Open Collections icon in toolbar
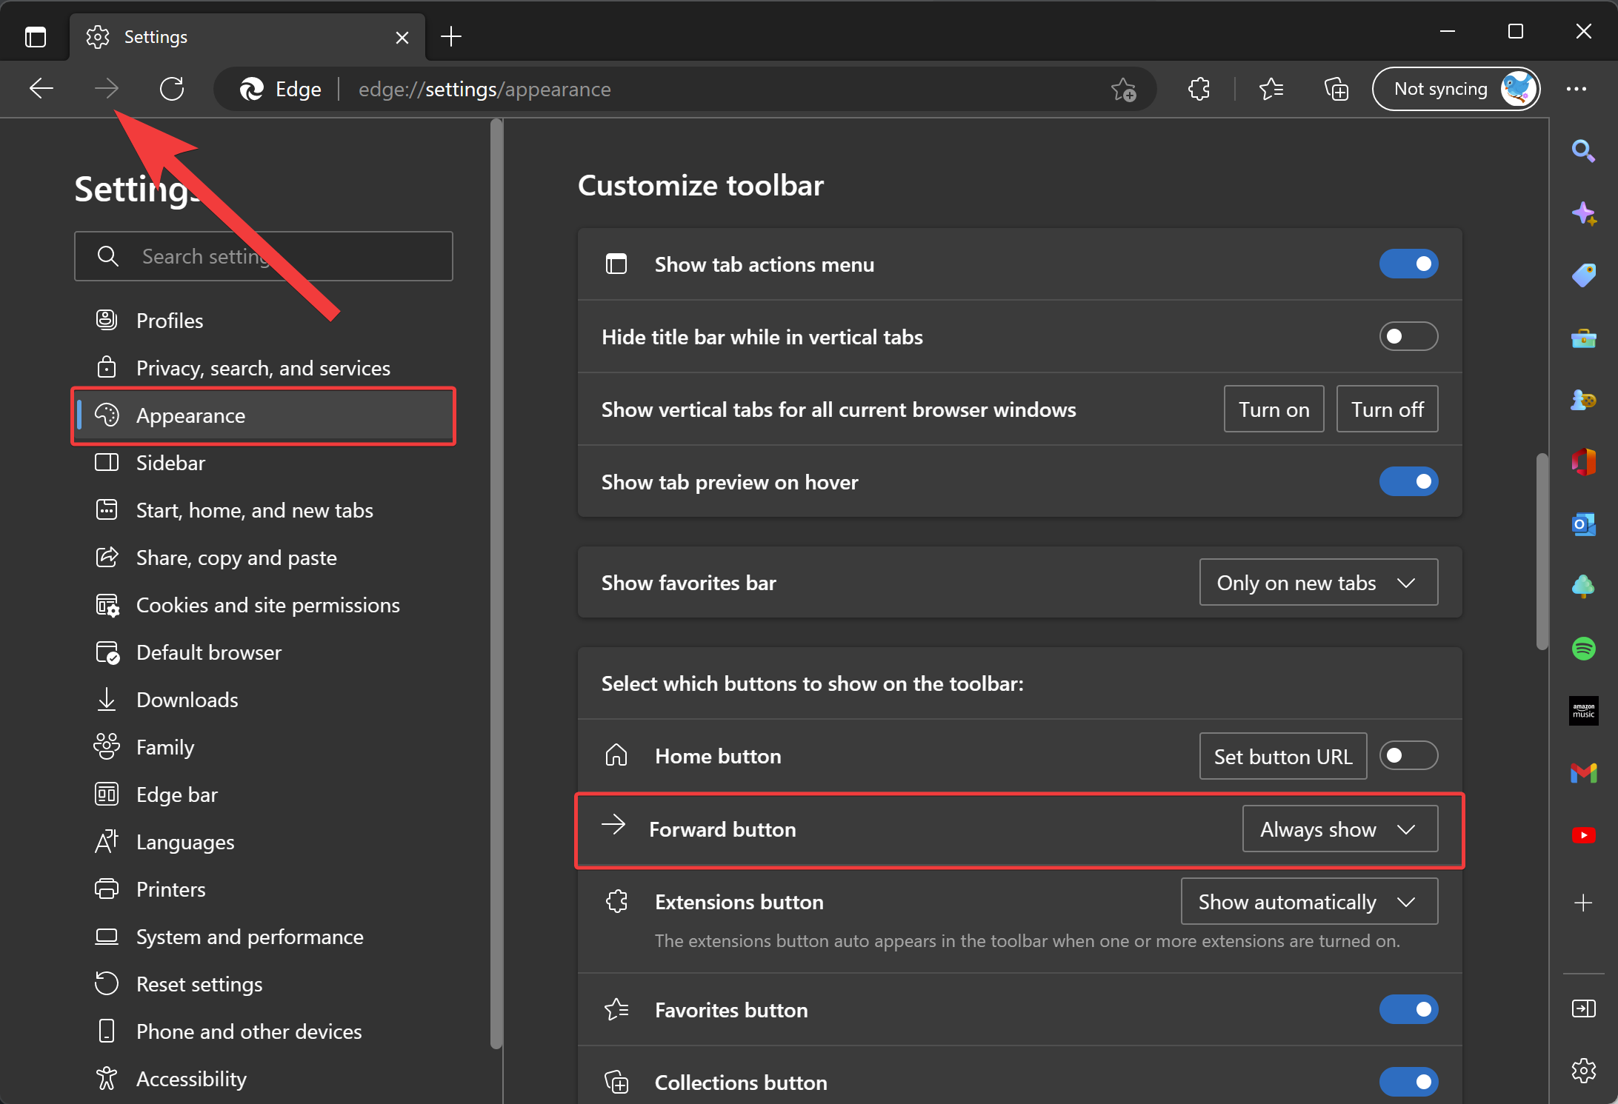Image resolution: width=1618 pixels, height=1104 pixels. 1336,90
